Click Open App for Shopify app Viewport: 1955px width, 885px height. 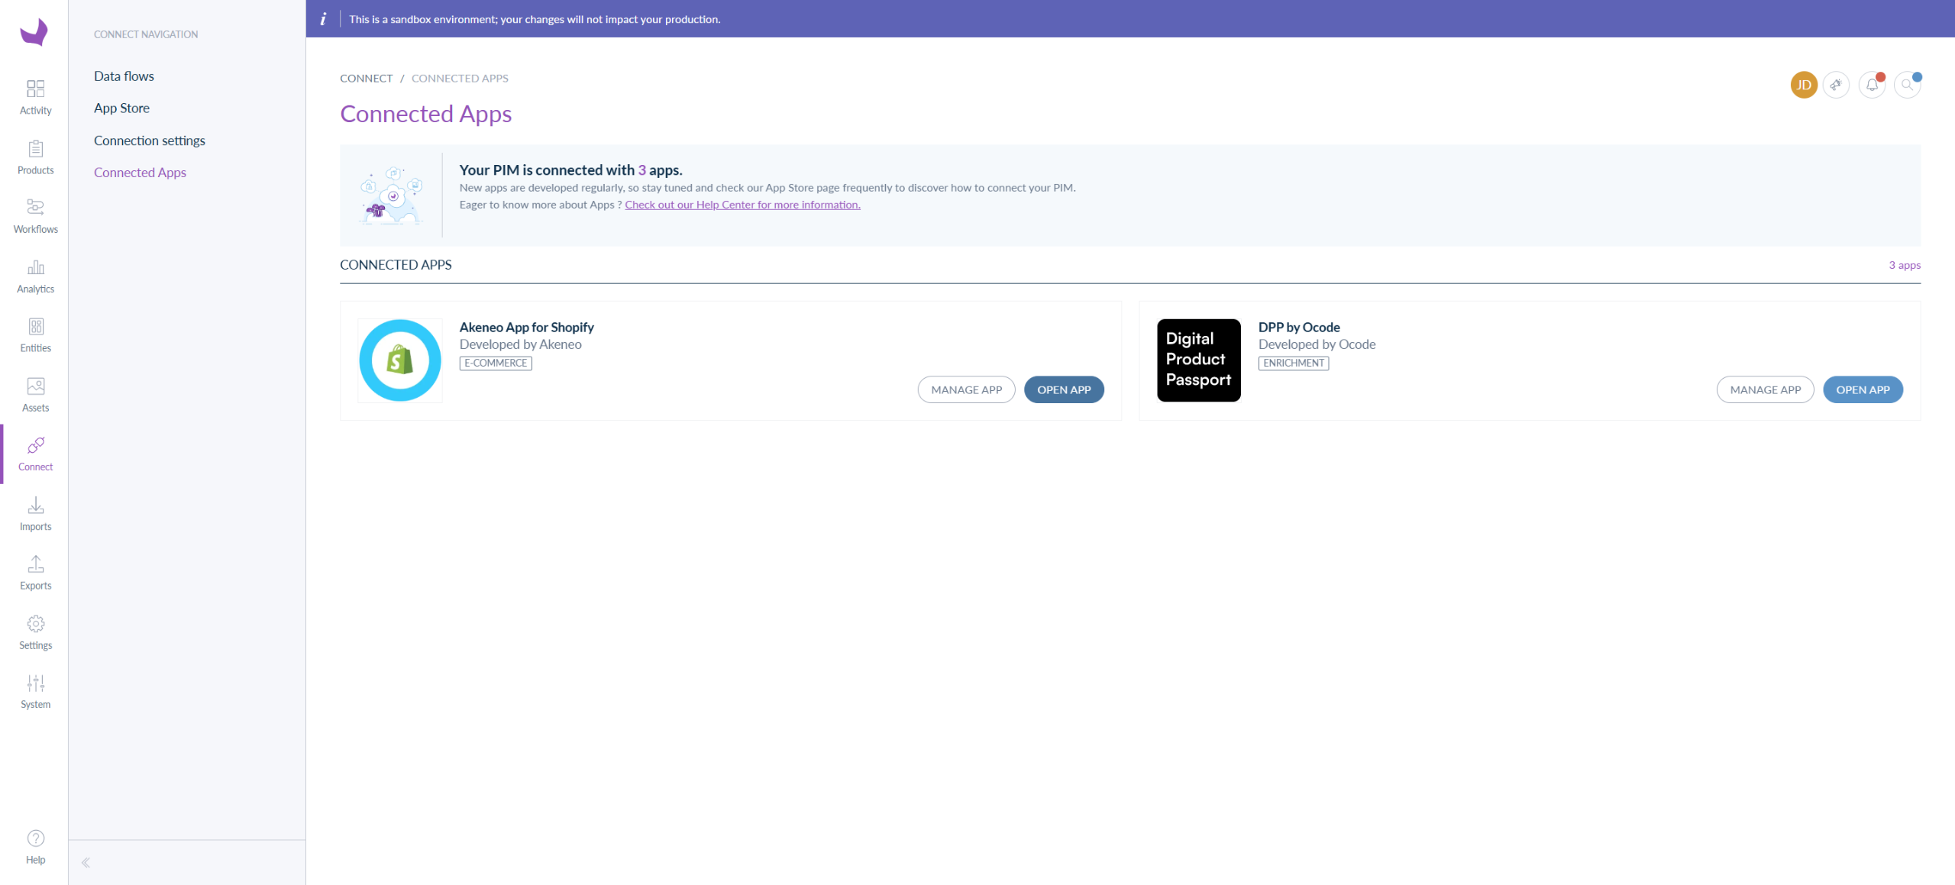click(x=1063, y=389)
